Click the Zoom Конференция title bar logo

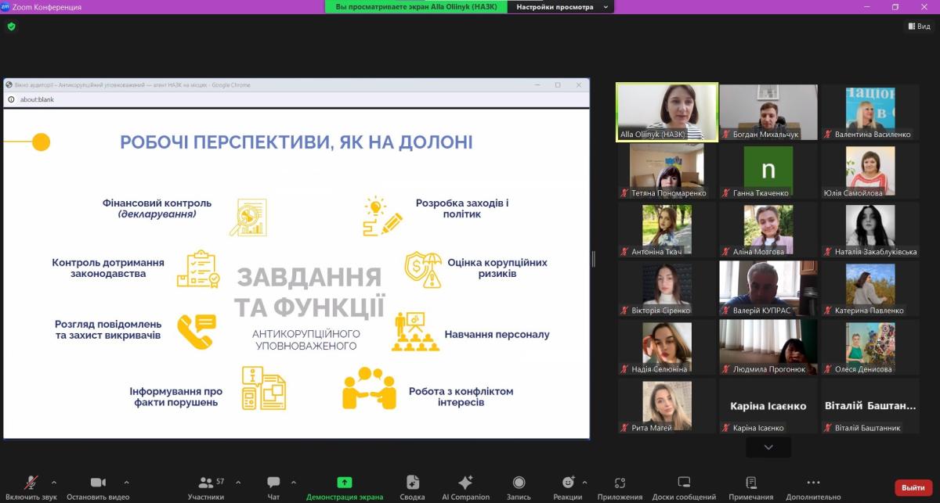(6, 7)
